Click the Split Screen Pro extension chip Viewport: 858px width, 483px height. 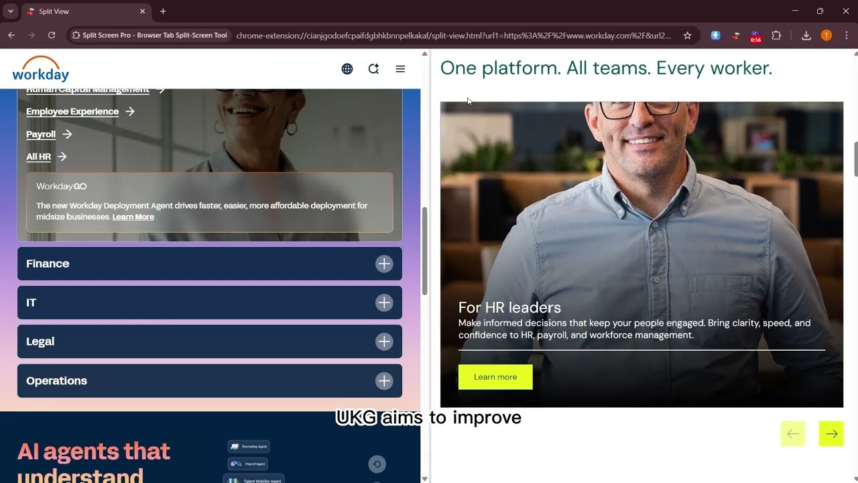(149, 36)
